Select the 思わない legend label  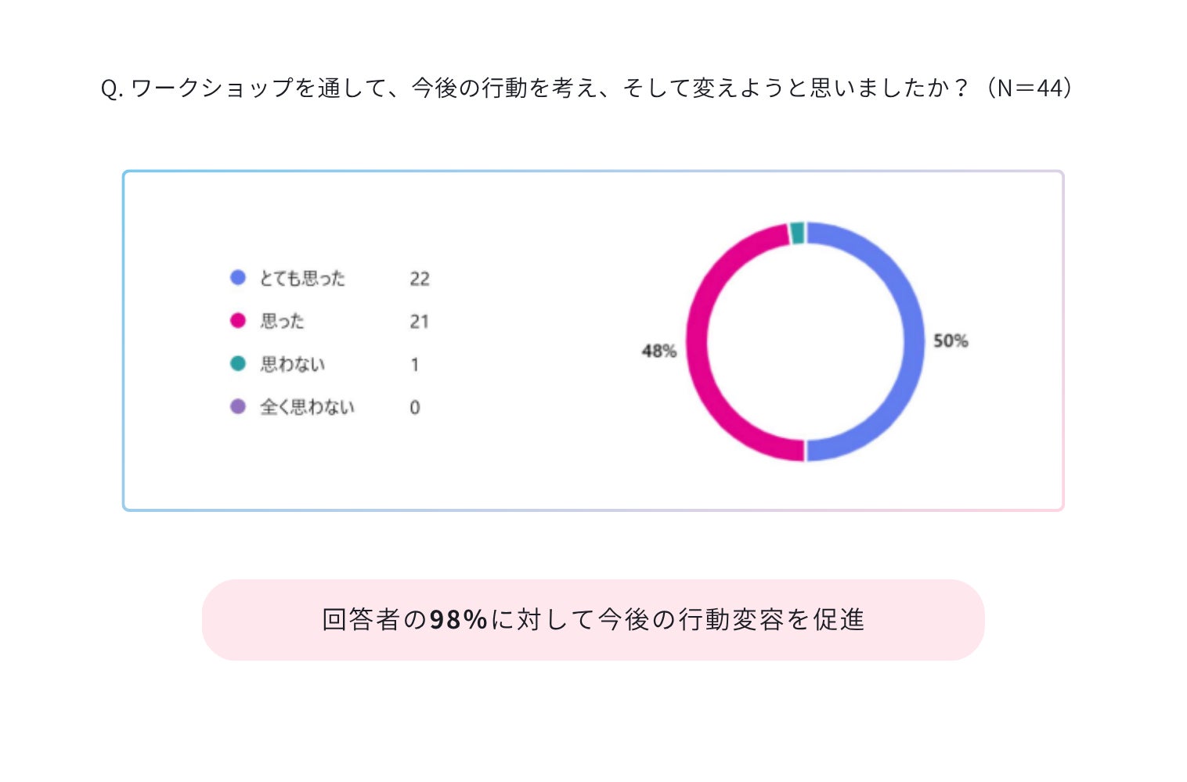click(292, 364)
